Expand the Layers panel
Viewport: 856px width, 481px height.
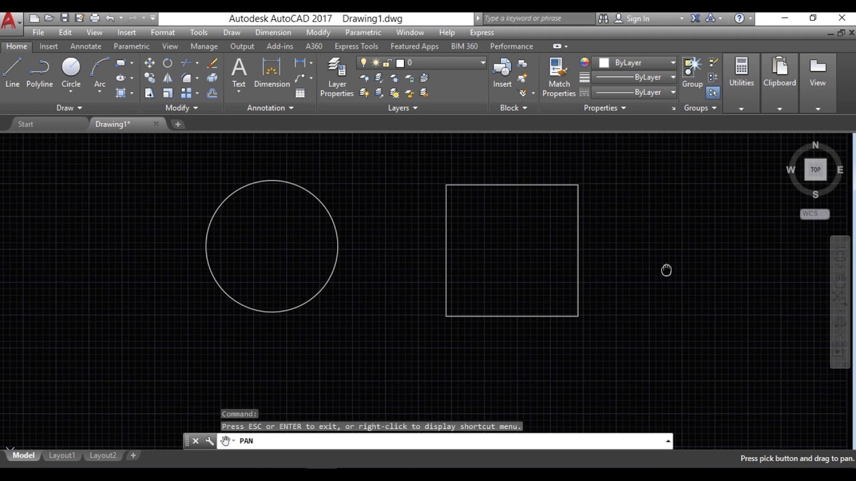pyautogui.click(x=403, y=108)
